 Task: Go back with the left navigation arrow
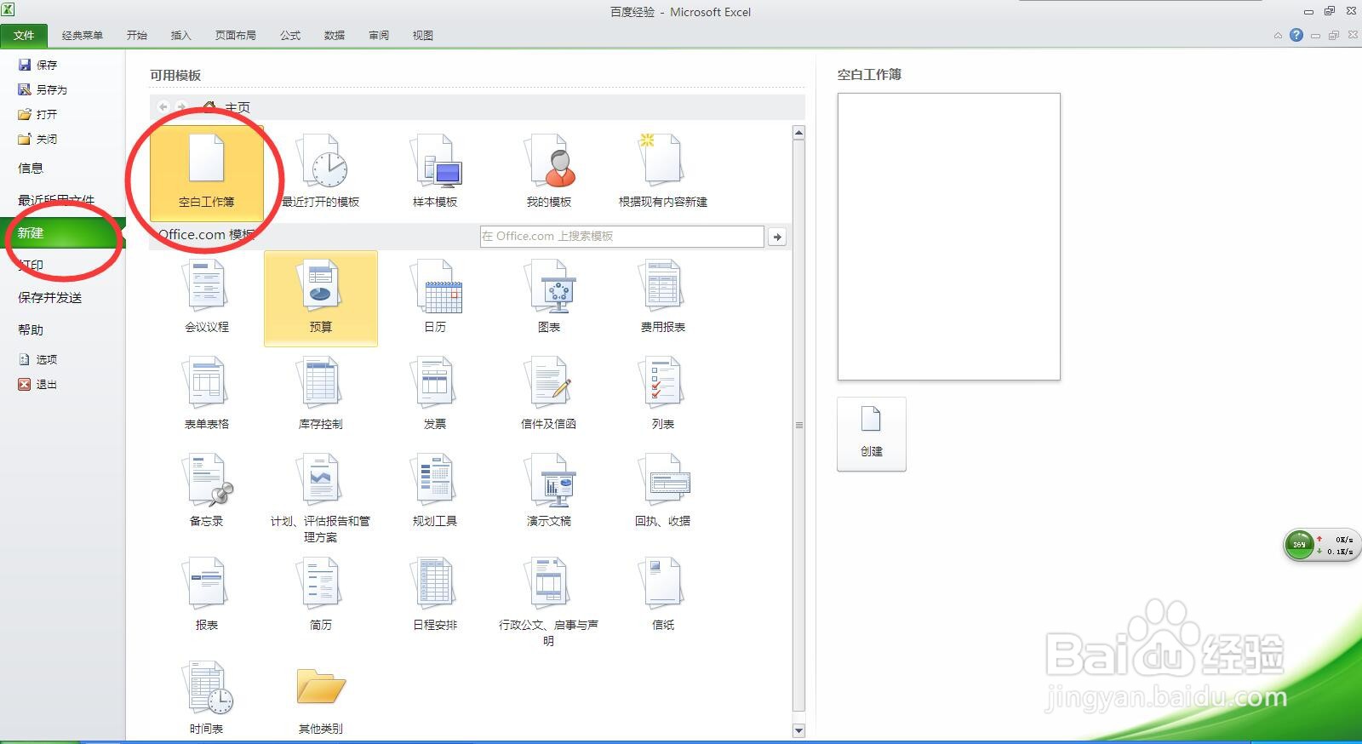[x=163, y=107]
